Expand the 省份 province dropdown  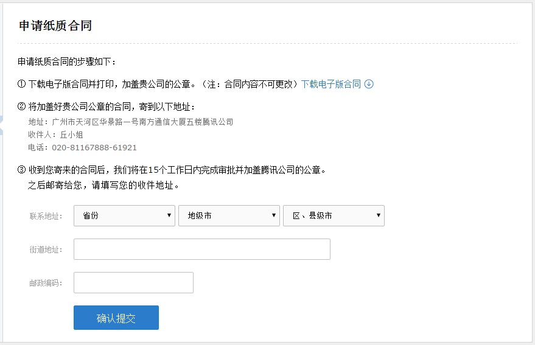point(125,215)
